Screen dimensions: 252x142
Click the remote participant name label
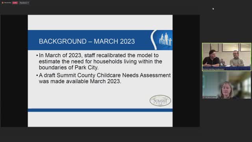(x=210, y=97)
